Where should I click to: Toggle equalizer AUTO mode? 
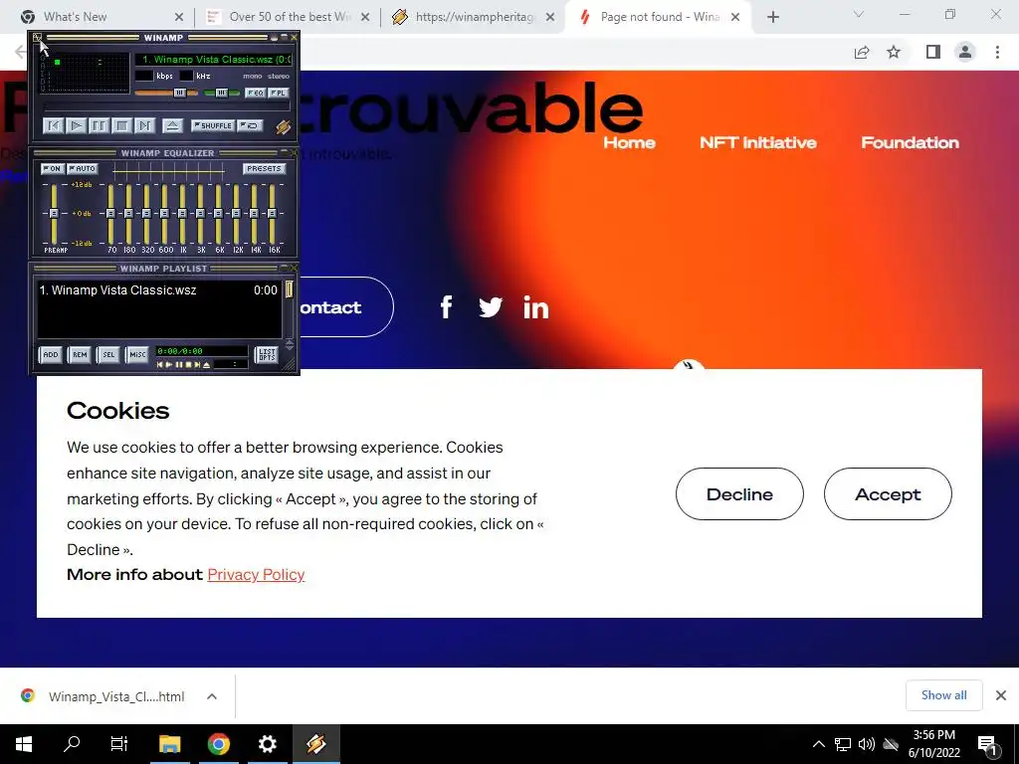[84, 168]
